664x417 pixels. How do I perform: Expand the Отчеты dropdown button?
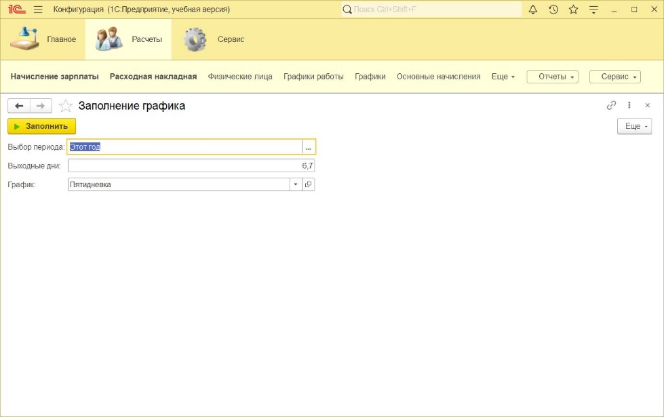[552, 77]
